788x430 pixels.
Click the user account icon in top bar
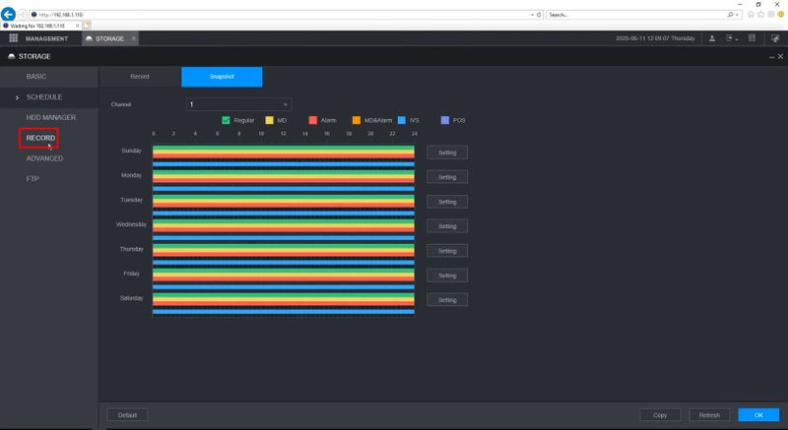(711, 38)
